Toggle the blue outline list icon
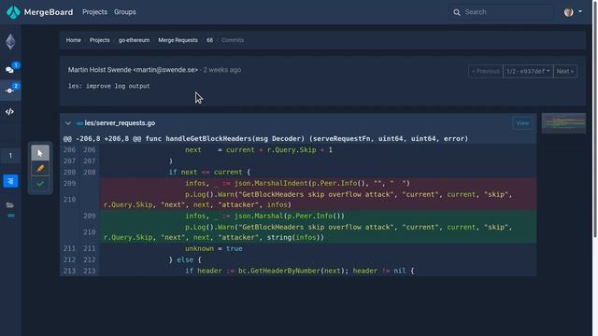Screen dimensions: 598x336 (10, 180)
